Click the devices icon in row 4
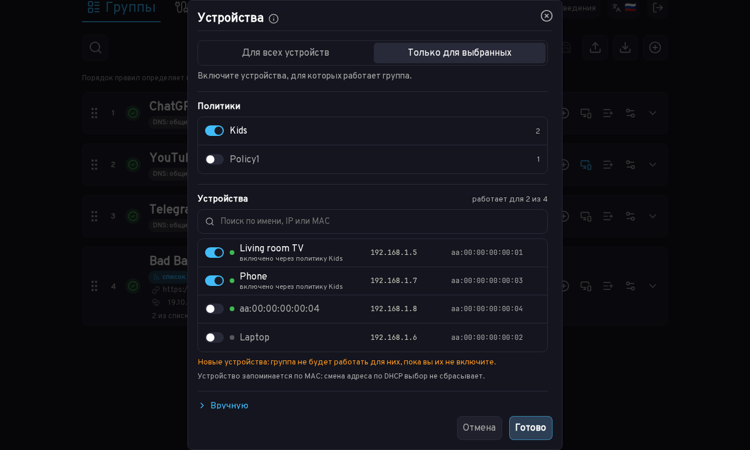 tap(586, 286)
